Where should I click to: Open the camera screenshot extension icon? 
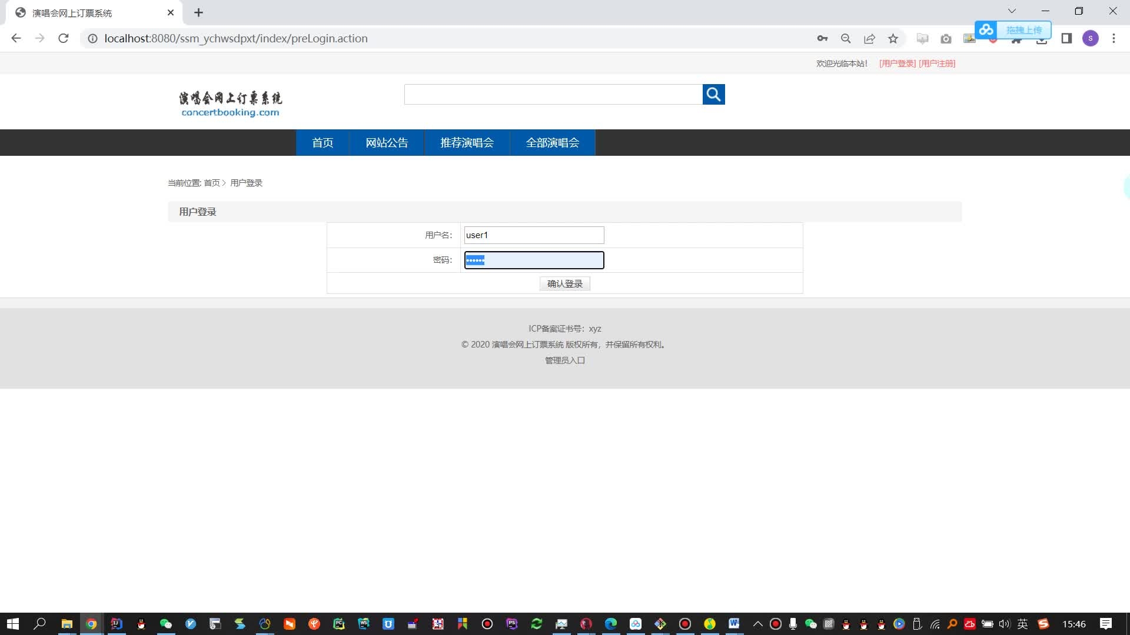[x=946, y=38]
